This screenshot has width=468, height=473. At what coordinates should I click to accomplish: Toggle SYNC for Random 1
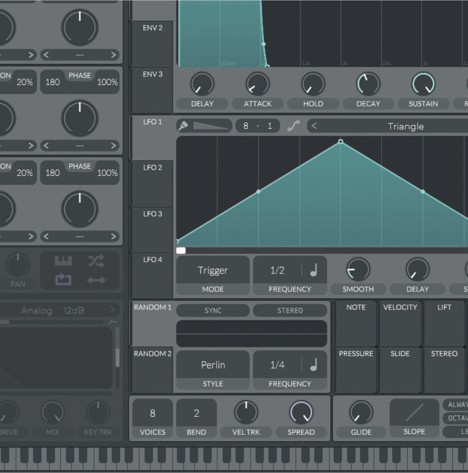point(212,310)
